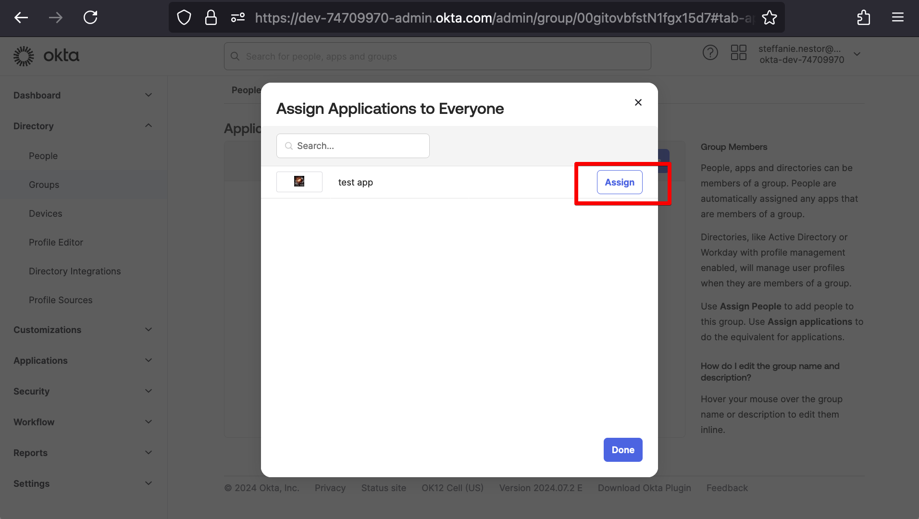Viewport: 919px width, 519px height.
Task: Click the Applications sidebar label
Action: coord(40,360)
